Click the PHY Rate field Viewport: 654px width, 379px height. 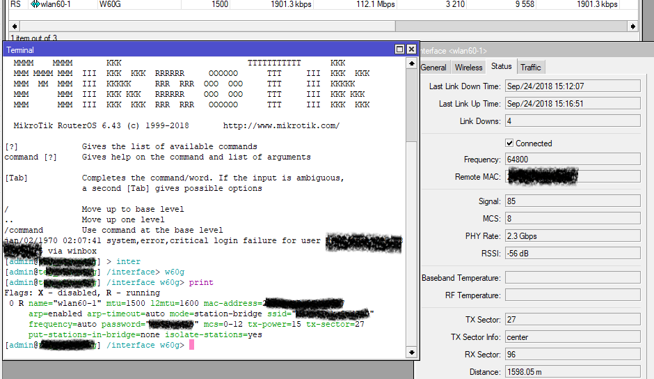click(573, 236)
